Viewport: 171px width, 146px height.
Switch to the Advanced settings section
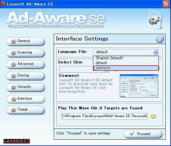(26, 64)
